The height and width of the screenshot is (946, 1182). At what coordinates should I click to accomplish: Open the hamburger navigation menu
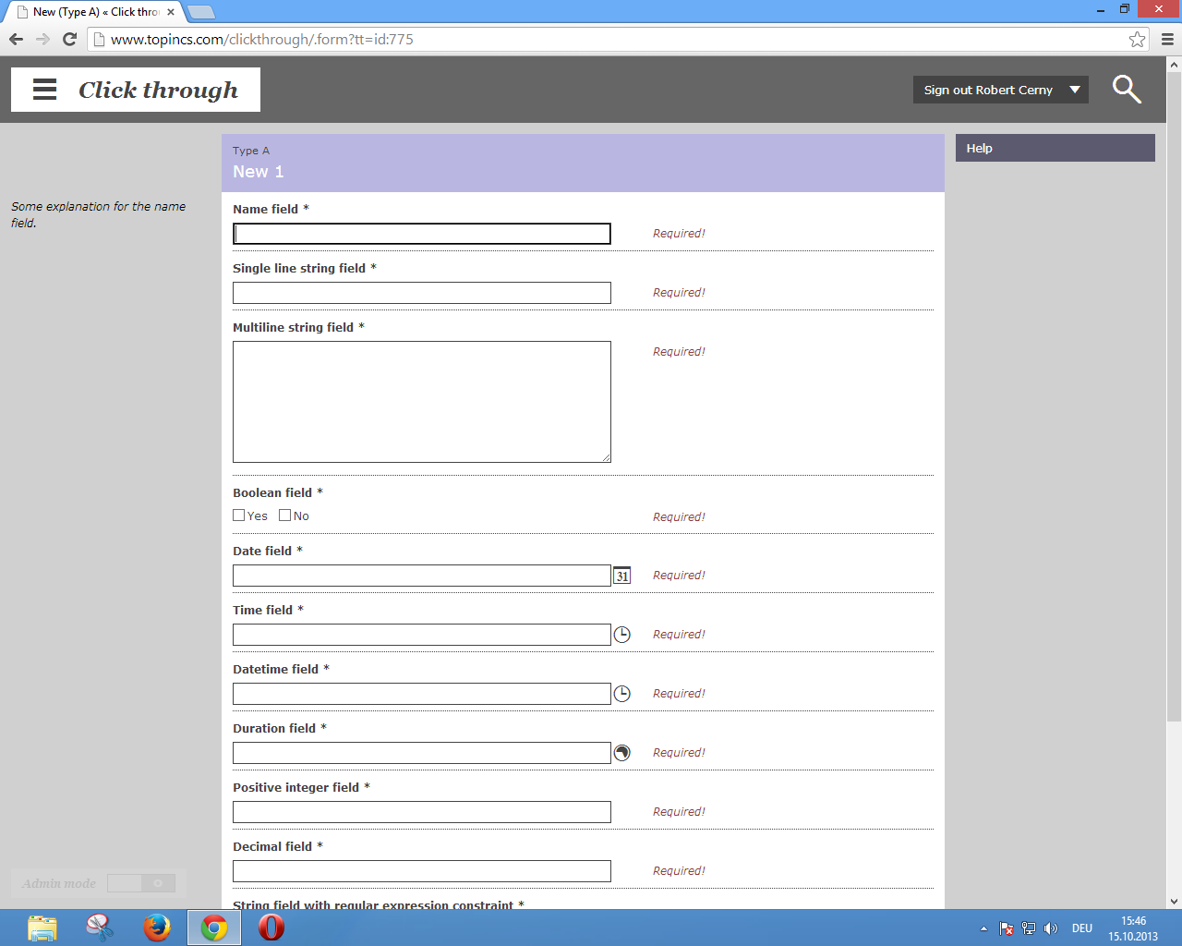[x=45, y=90]
